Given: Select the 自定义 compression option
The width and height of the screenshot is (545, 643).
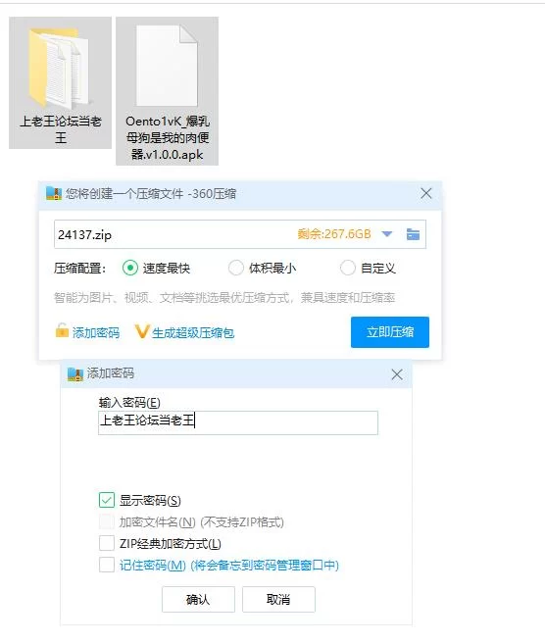Looking at the screenshot, I should coord(347,269).
